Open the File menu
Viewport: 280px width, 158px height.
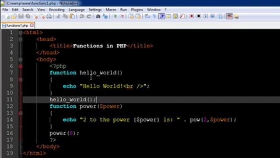[x=5, y=10]
